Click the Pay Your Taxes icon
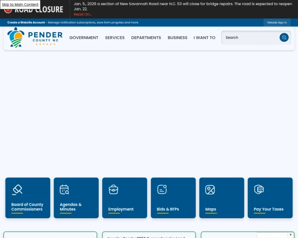Viewport: 298px width, 238px height. pyautogui.click(x=258, y=189)
